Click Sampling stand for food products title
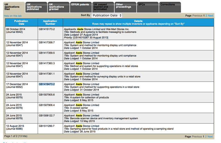 [119, 129]
